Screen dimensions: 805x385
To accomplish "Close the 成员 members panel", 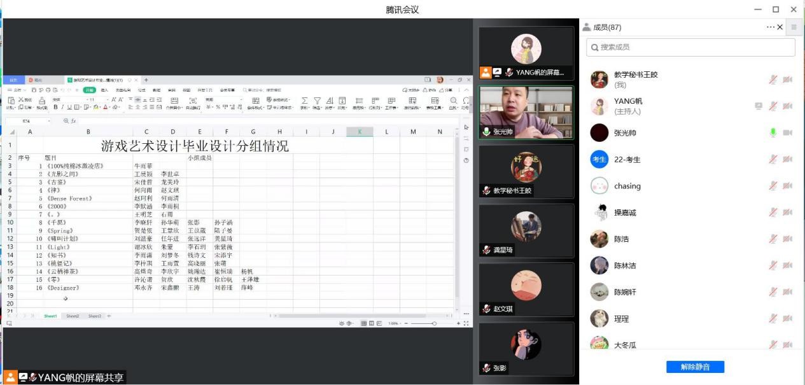I will click(781, 27).
